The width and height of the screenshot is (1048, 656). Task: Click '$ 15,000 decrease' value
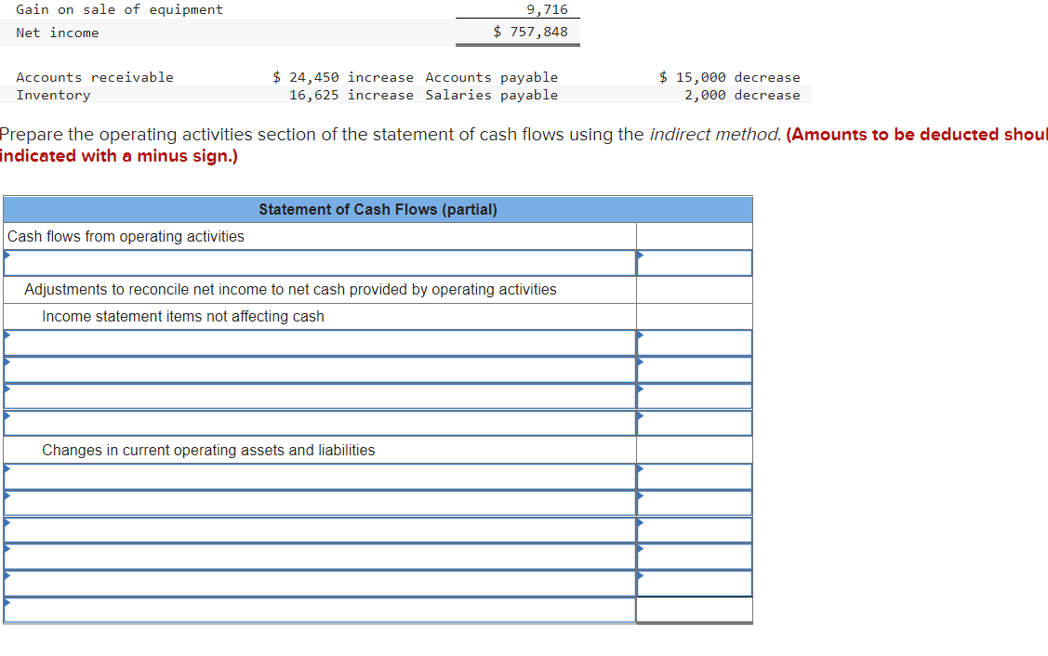729,77
